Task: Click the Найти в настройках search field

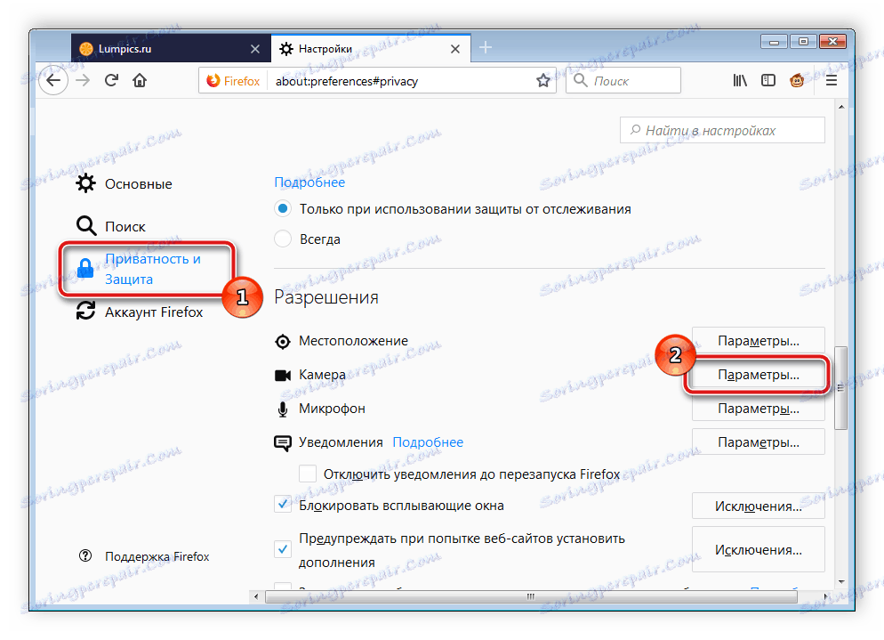Action: pos(722,130)
